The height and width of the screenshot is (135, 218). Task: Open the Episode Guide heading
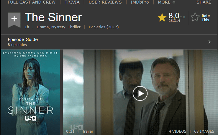(x=23, y=39)
